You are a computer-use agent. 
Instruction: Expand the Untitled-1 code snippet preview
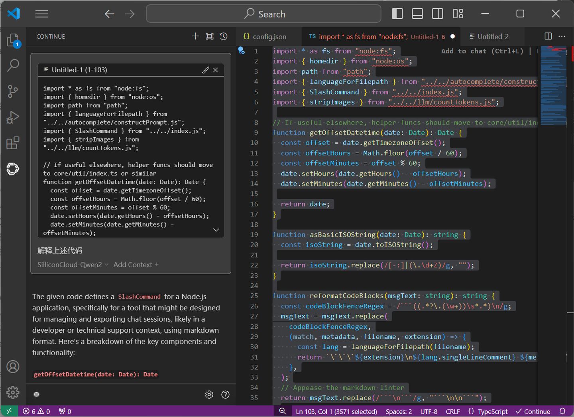click(216, 230)
